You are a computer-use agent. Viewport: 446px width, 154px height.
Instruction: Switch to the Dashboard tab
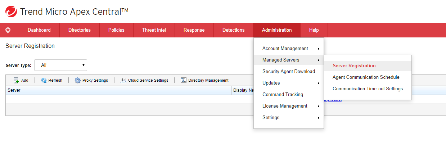pos(39,30)
